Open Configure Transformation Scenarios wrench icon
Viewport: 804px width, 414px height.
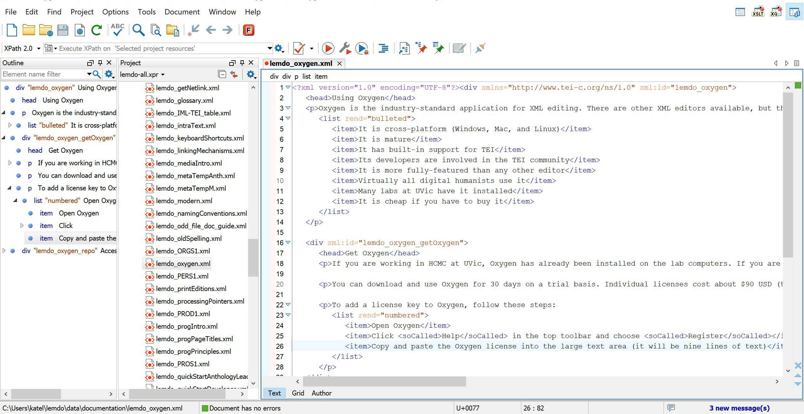[345, 48]
